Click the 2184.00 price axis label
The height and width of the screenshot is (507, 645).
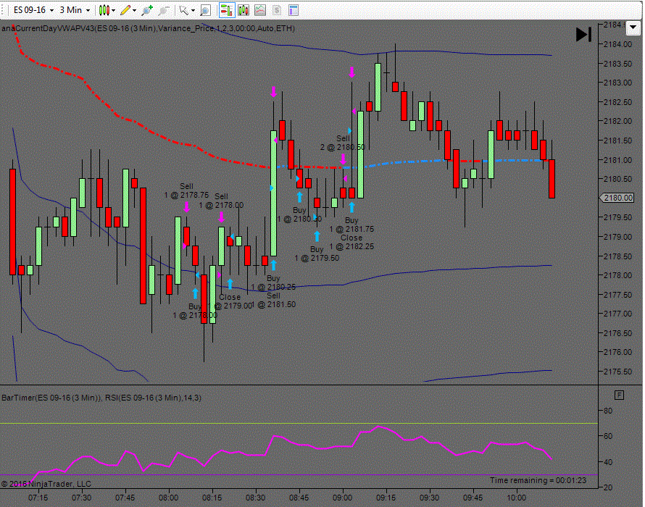click(x=617, y=44)
